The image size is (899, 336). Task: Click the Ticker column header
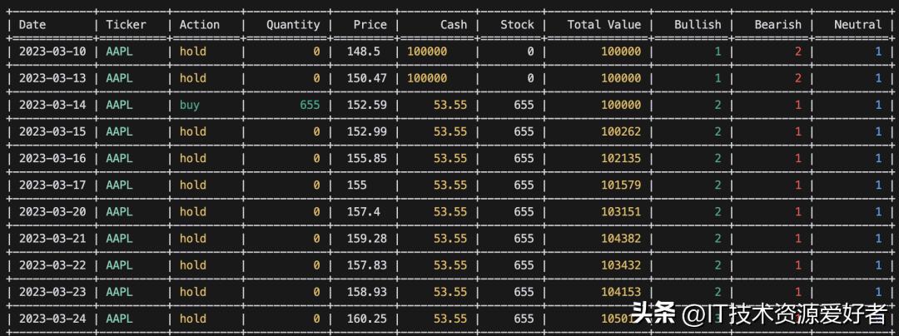(126, 24)
